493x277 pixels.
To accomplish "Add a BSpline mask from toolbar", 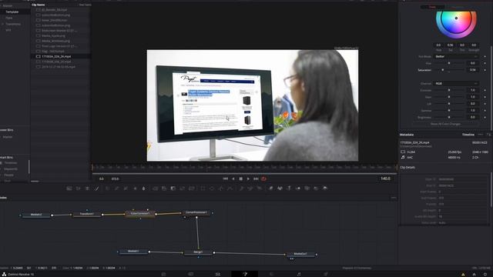I will click(230, 189).
